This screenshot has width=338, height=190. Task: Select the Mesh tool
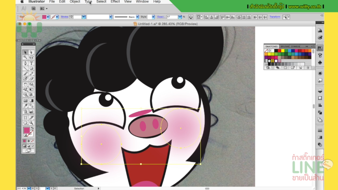pos(25,100)
